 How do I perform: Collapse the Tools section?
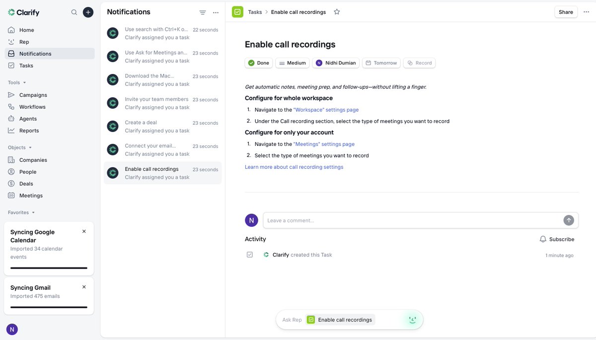pyautogui.click(x=17, y=82)
